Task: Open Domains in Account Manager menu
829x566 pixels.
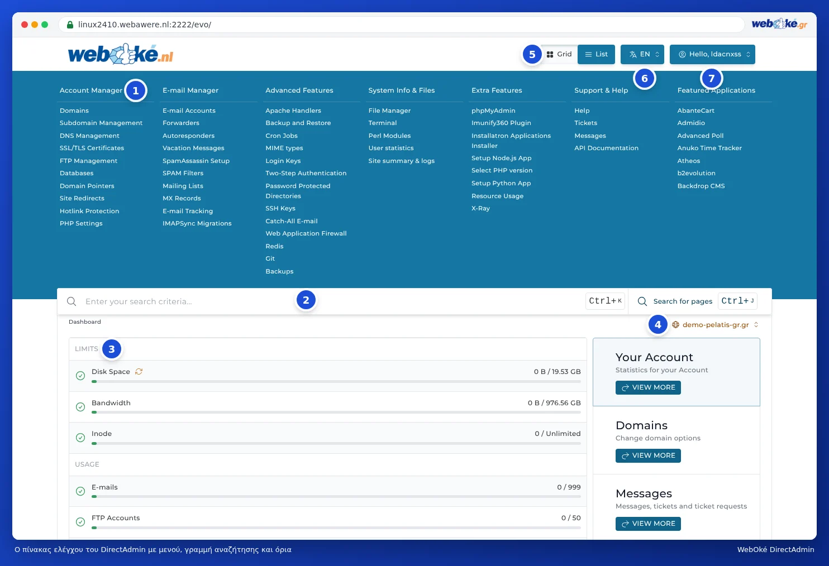Action: pos(74,111)
